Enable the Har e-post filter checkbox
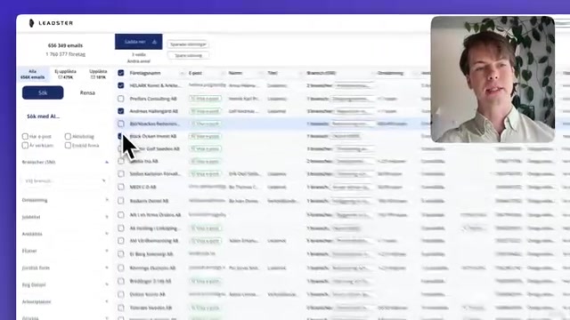 [25, 136]
